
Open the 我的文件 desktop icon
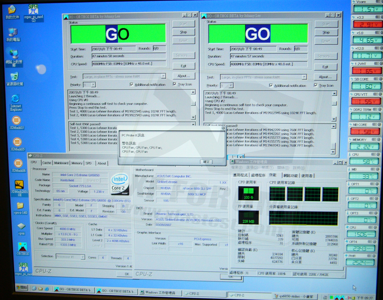tap(12, 12)
